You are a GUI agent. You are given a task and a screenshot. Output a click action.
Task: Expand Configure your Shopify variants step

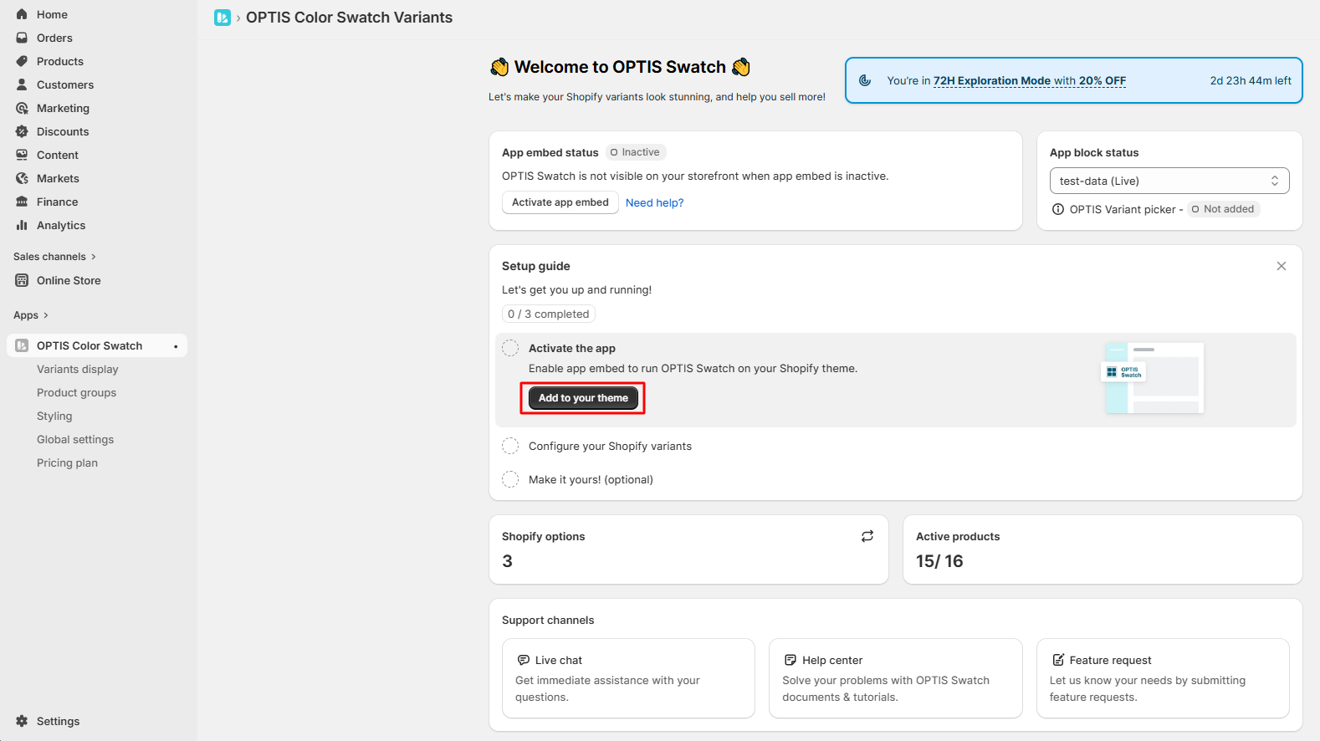611,446
